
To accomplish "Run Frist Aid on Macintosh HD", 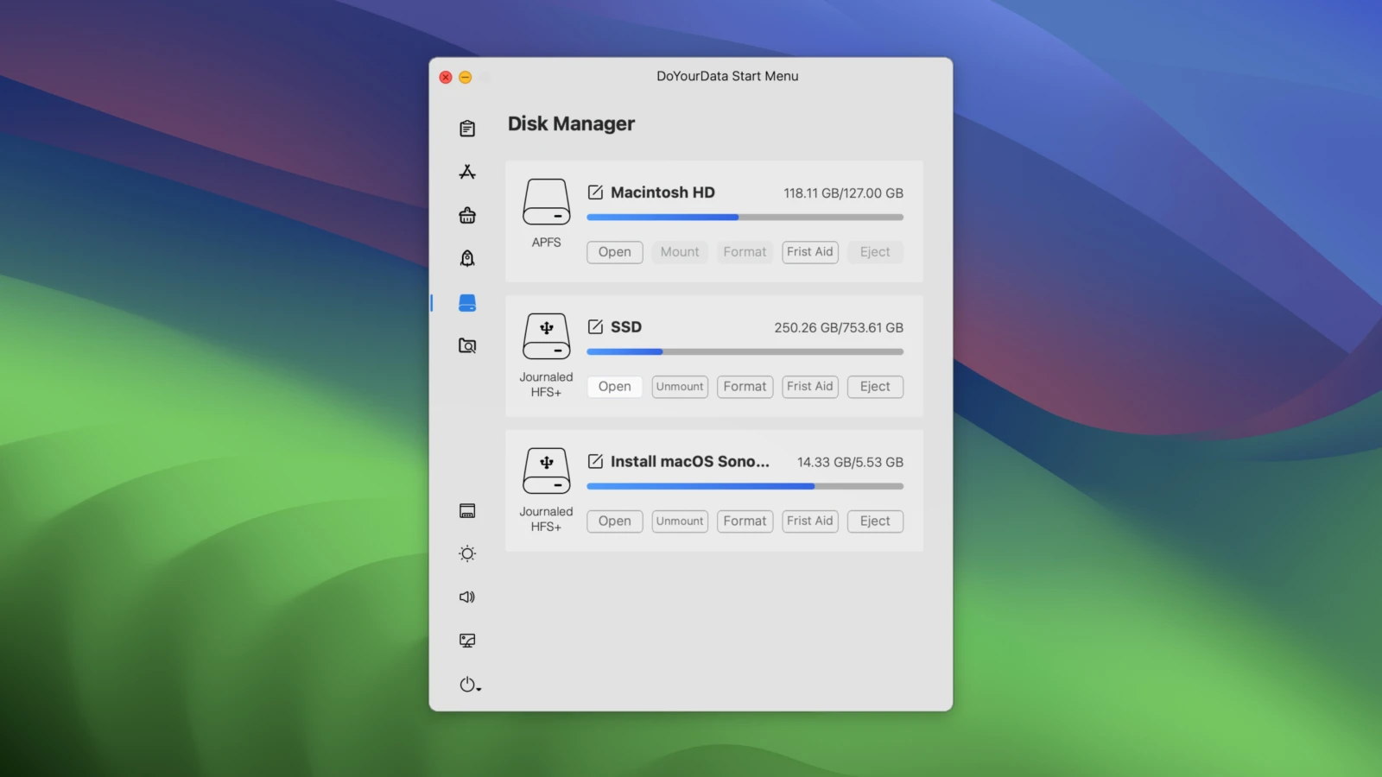I will coord(809,252).
